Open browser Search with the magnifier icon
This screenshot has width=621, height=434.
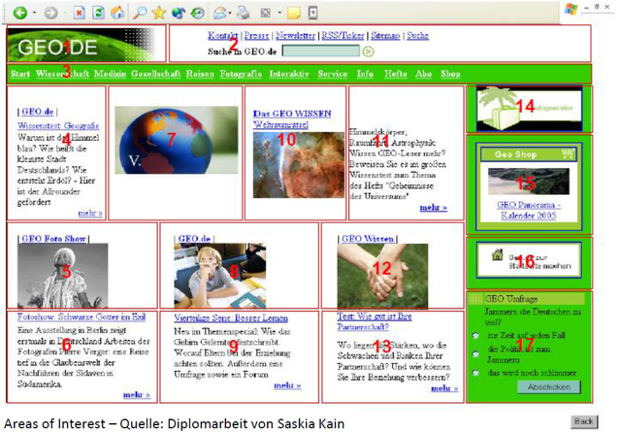[x=140, y=13]
